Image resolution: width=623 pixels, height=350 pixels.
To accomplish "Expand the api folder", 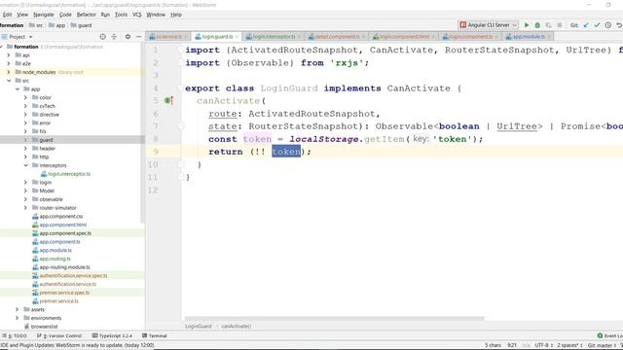I will 9,55.
